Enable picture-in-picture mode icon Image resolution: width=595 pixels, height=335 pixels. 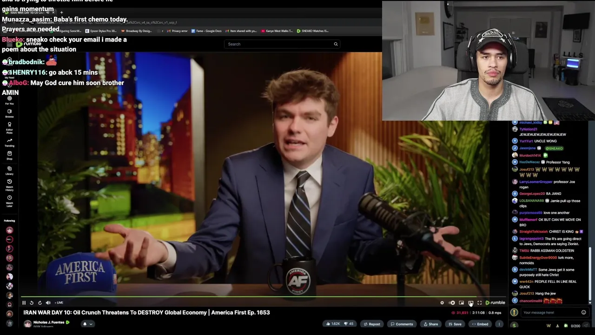[461, 303]
